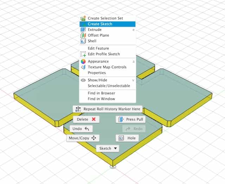This screenshot has height=184, width=225.
Task: Select the Create Sketch menu entry
Action: click(x=107, y=24)
